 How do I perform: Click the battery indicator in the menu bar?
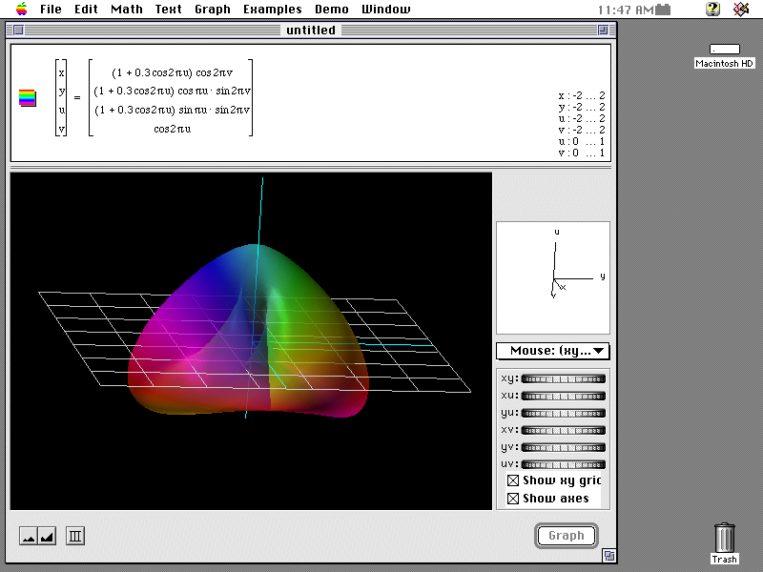tap(663, 10)
